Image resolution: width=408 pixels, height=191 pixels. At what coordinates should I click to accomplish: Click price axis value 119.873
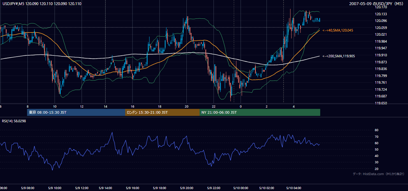point(381,62)
